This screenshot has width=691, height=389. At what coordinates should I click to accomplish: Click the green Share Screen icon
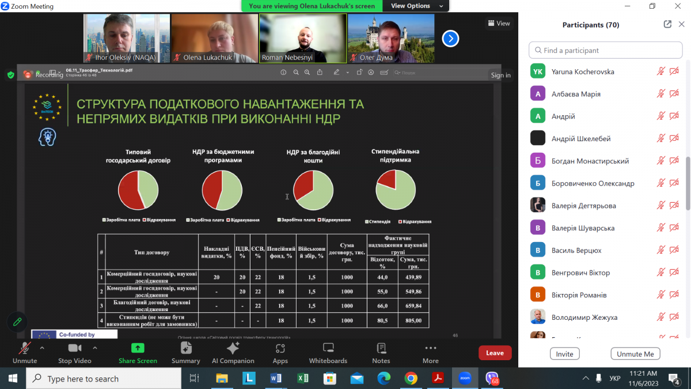click(x=138, y=348)
